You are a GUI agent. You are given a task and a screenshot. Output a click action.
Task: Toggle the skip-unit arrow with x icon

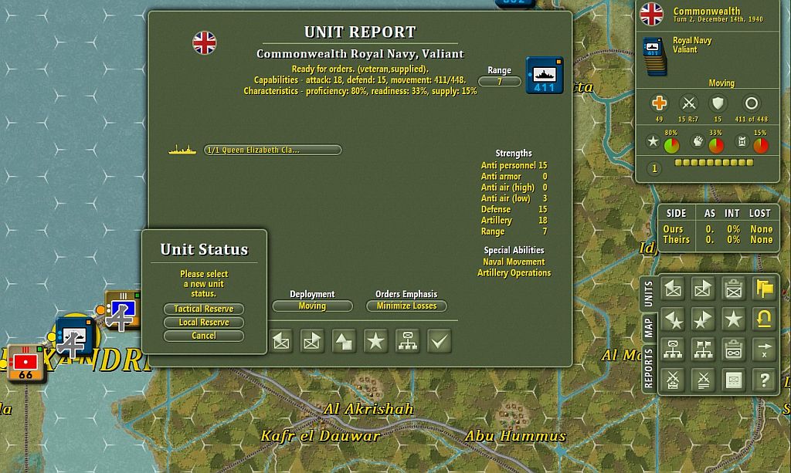pyautogui.click(x=763, y=349)
